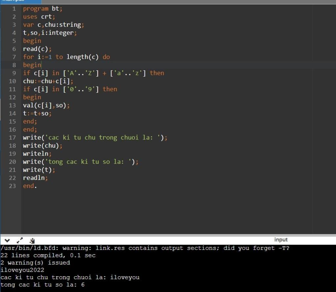Click the line checking ['A'..'Z'] + ['a'..'z']
This screenshot has height=292, width=336.
(x=94, y=73)
